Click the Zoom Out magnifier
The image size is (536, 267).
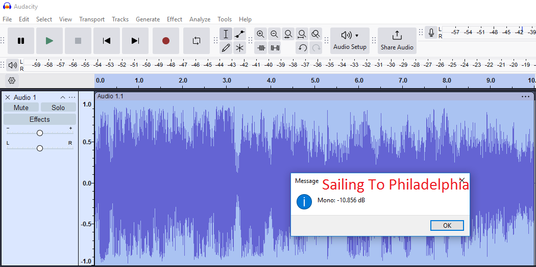click(x=274, y=34)
